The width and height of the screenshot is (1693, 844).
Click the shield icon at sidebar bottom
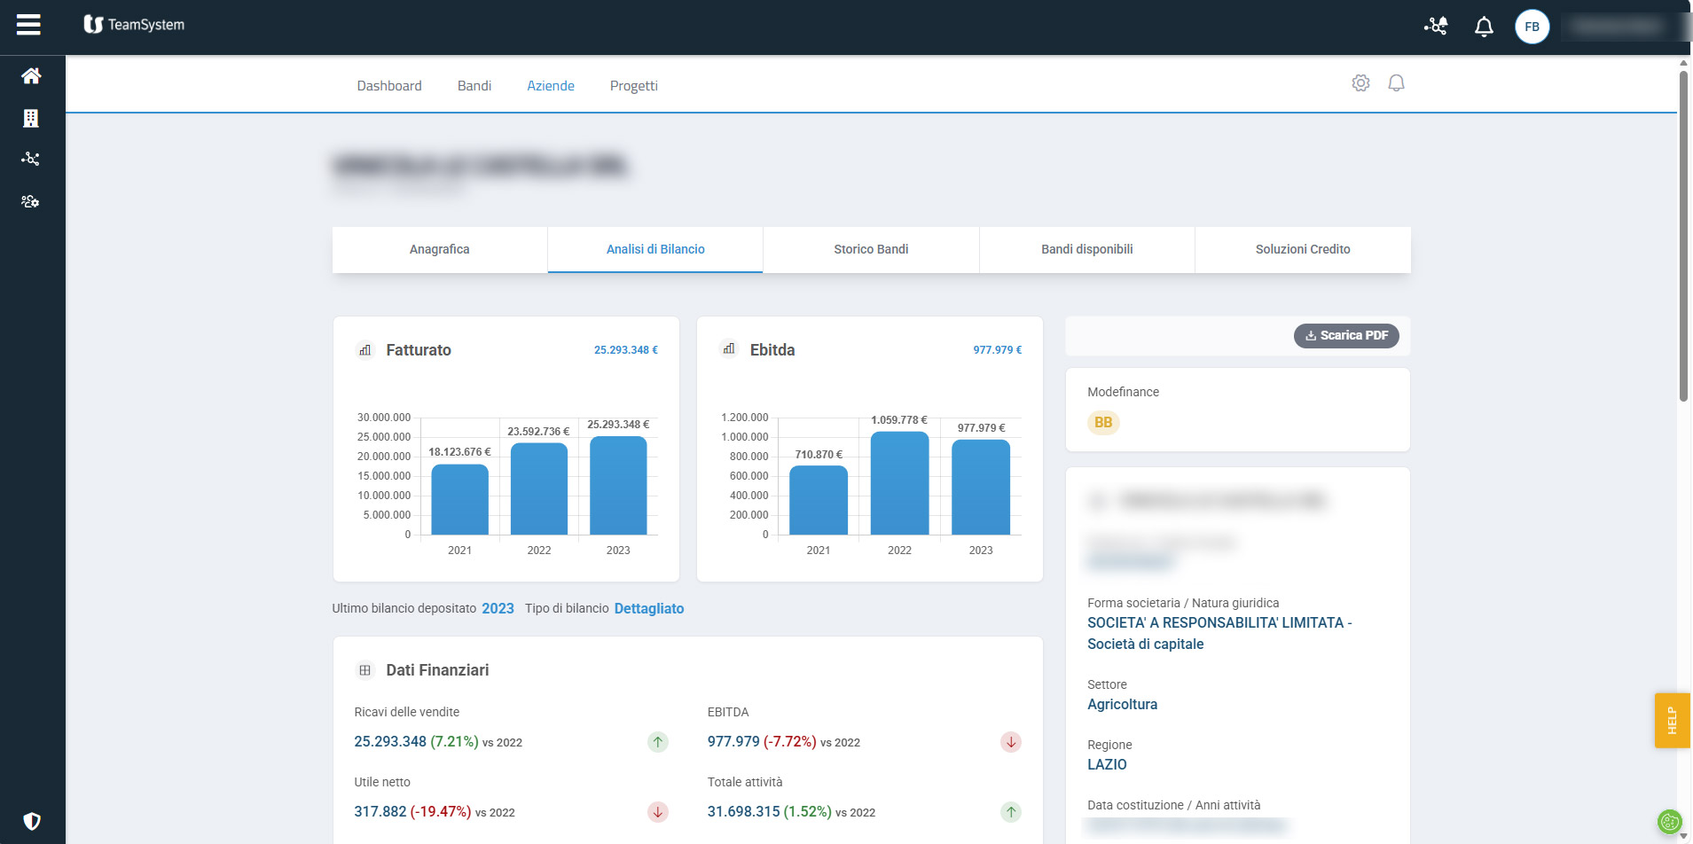pos(32,821)
